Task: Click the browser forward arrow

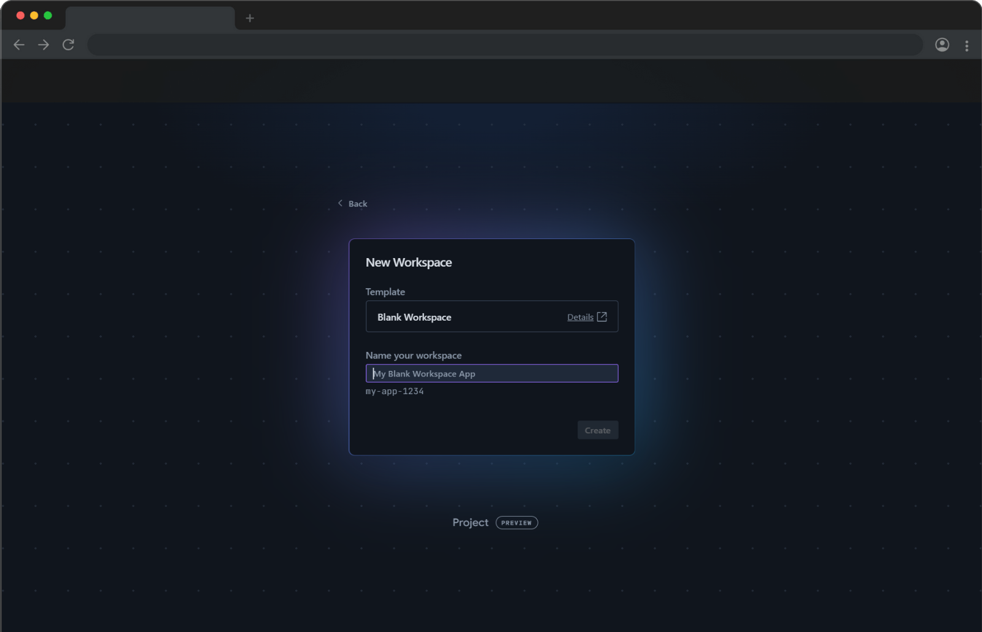Action: 44,45
